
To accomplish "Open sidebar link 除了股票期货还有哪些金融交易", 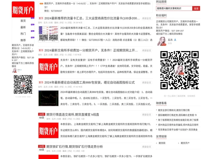I will pos(178,120).
